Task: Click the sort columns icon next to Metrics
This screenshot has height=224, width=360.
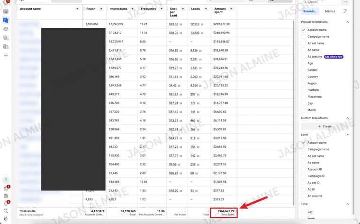Action: pos(345,11)
